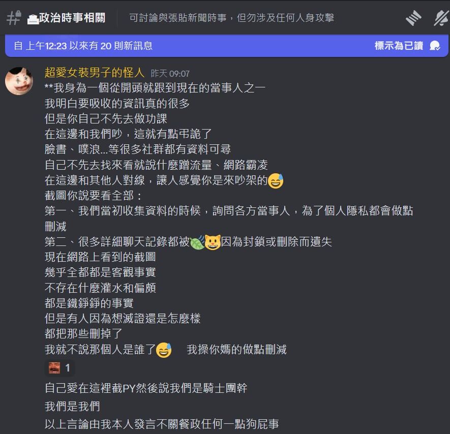Click the 標示為已讀 button
Screen dimensions: 450x434
click(399, 46)
